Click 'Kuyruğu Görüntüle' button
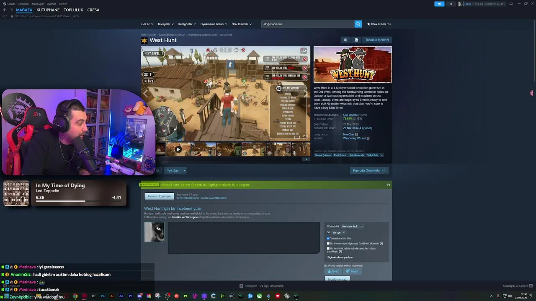 coord(369,171)
